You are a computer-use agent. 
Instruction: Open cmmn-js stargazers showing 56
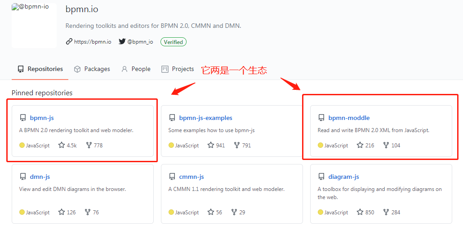[215, 212]
